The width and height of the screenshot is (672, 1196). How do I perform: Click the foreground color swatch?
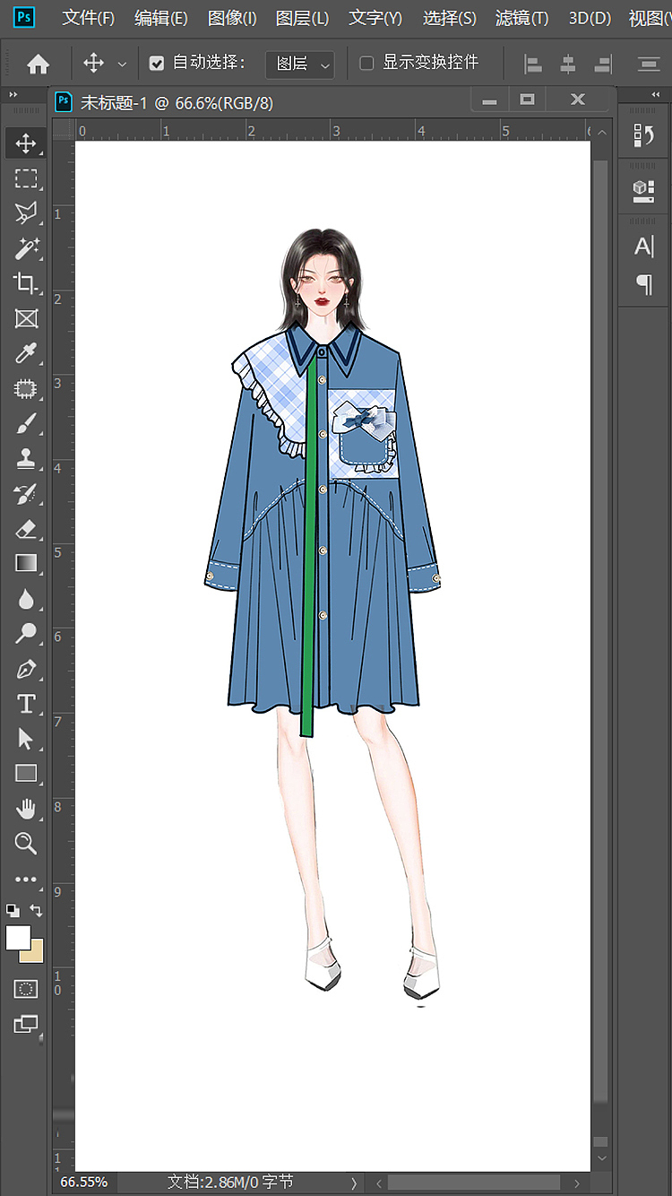point(18,938)
